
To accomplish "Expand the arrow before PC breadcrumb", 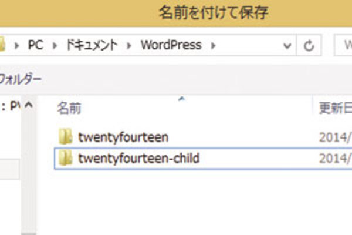I will coord(16,46).
